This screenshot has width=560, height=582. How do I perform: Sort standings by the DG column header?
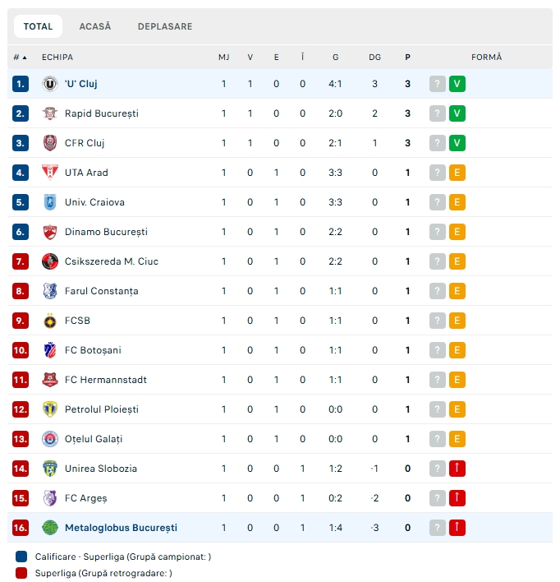(374, 58)
